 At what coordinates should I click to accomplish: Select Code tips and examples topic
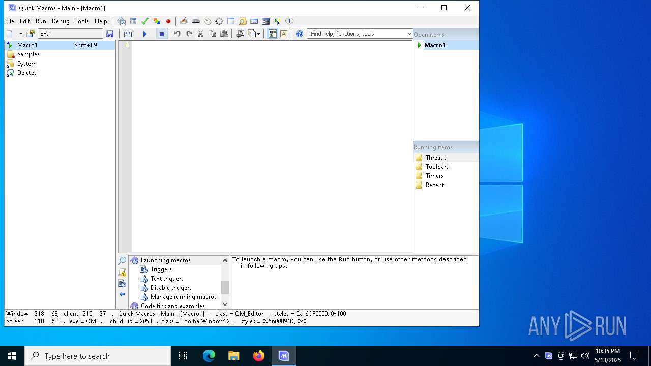(x=173, y=306)
